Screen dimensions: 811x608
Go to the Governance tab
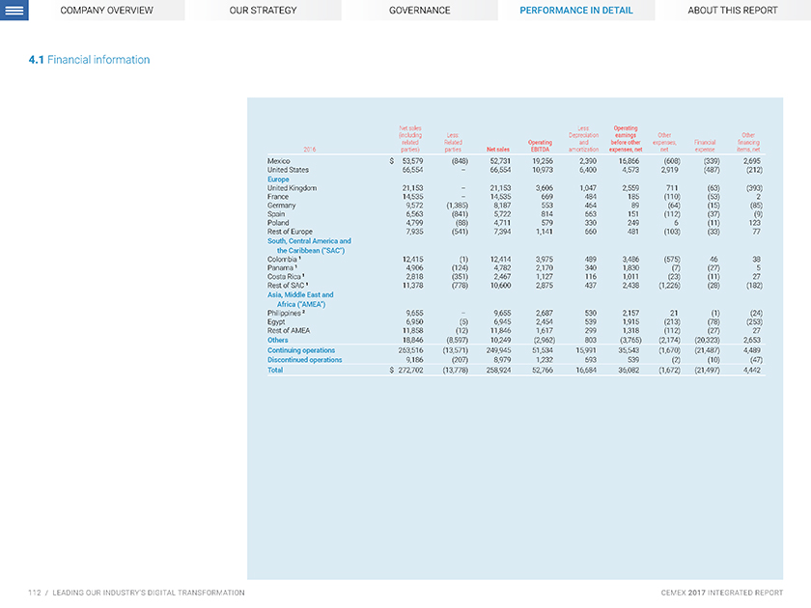[419, 11]
